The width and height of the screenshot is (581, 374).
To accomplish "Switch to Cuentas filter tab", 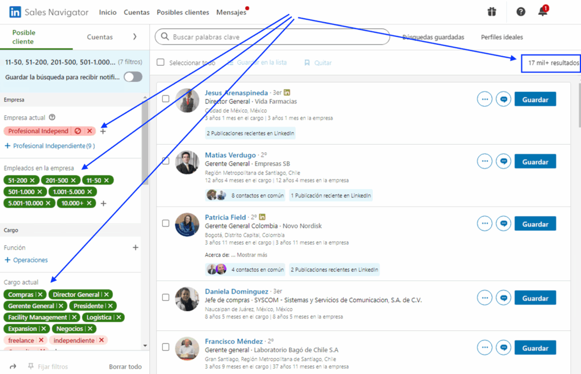I will 100,37.
